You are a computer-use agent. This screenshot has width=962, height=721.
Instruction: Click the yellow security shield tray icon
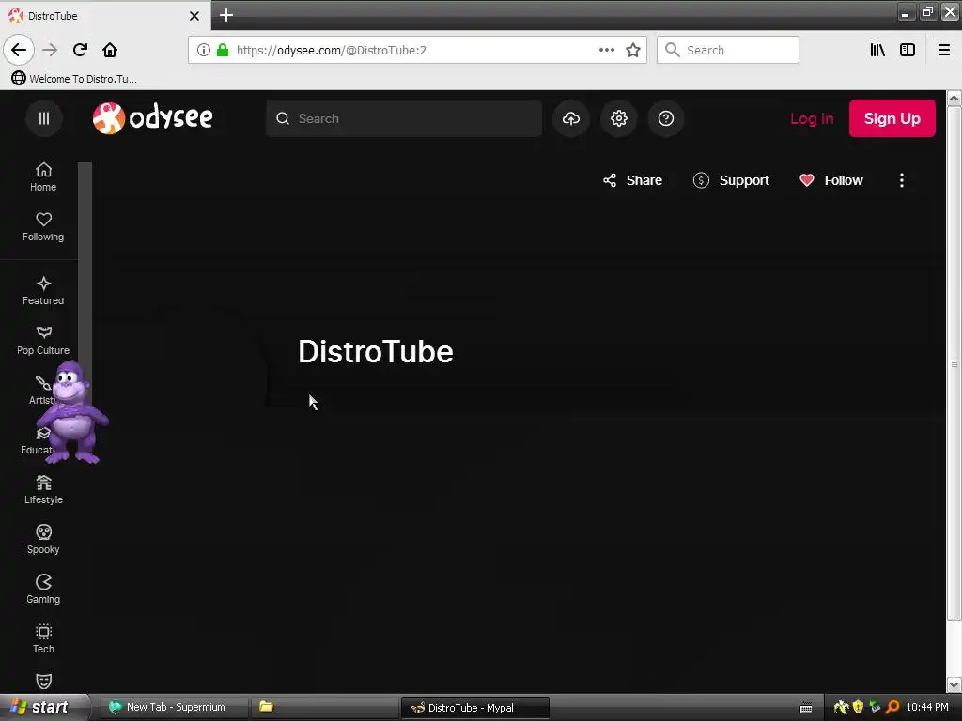tap(858, 707)
